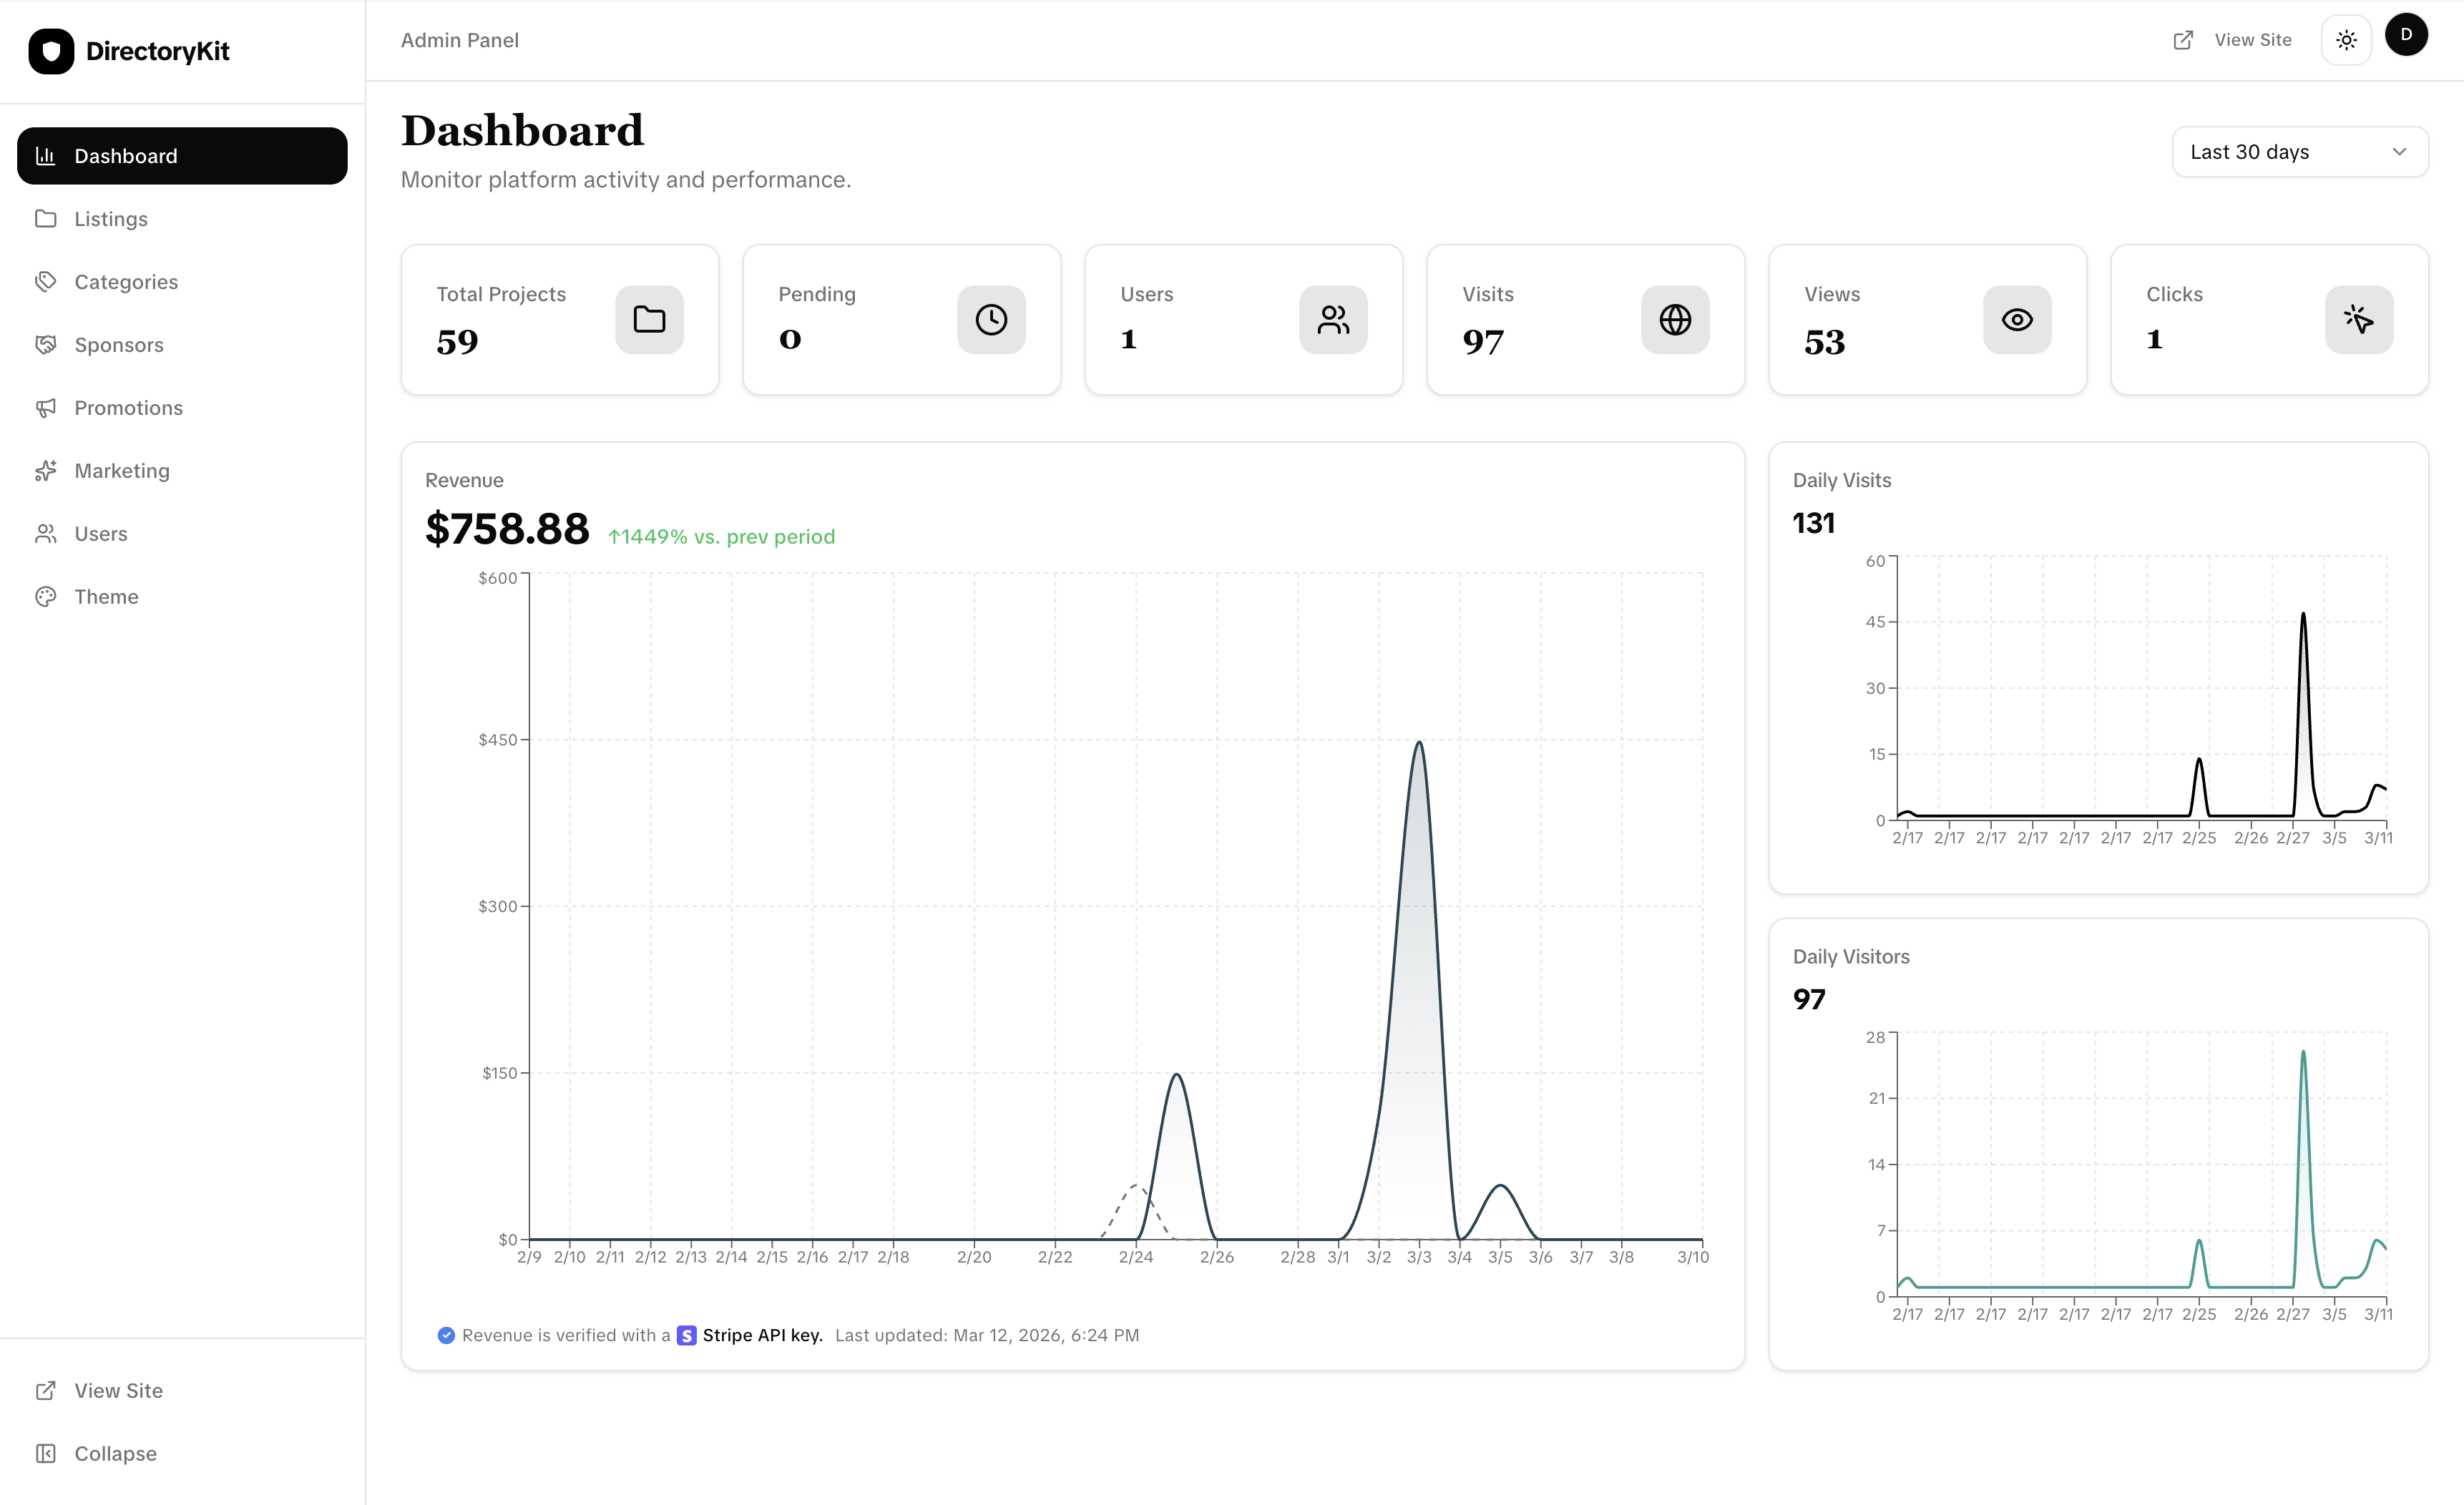Image resolution: width=2464 pixels, height=1505 pixels.
Task: Click the eye icon in Views card
Action: [2017, 320]
